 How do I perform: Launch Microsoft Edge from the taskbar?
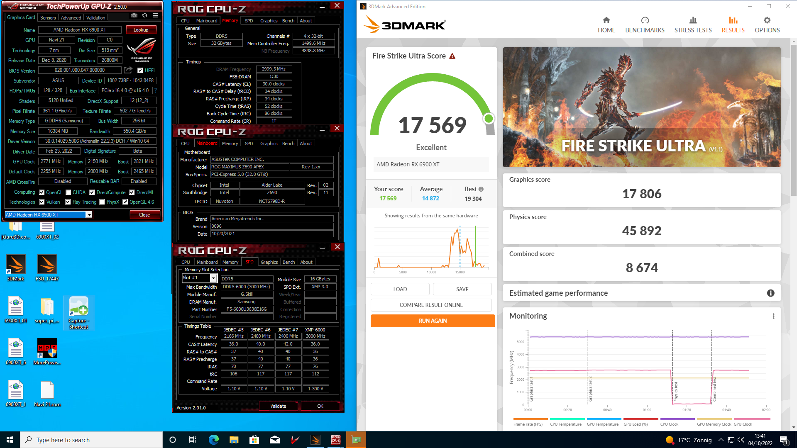pyautogui.click(x=213, y=440)
